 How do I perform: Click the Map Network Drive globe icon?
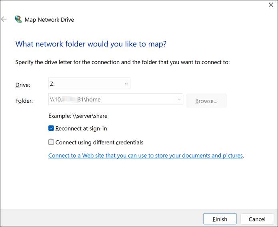pyautogui.click(x=18, y=19)
